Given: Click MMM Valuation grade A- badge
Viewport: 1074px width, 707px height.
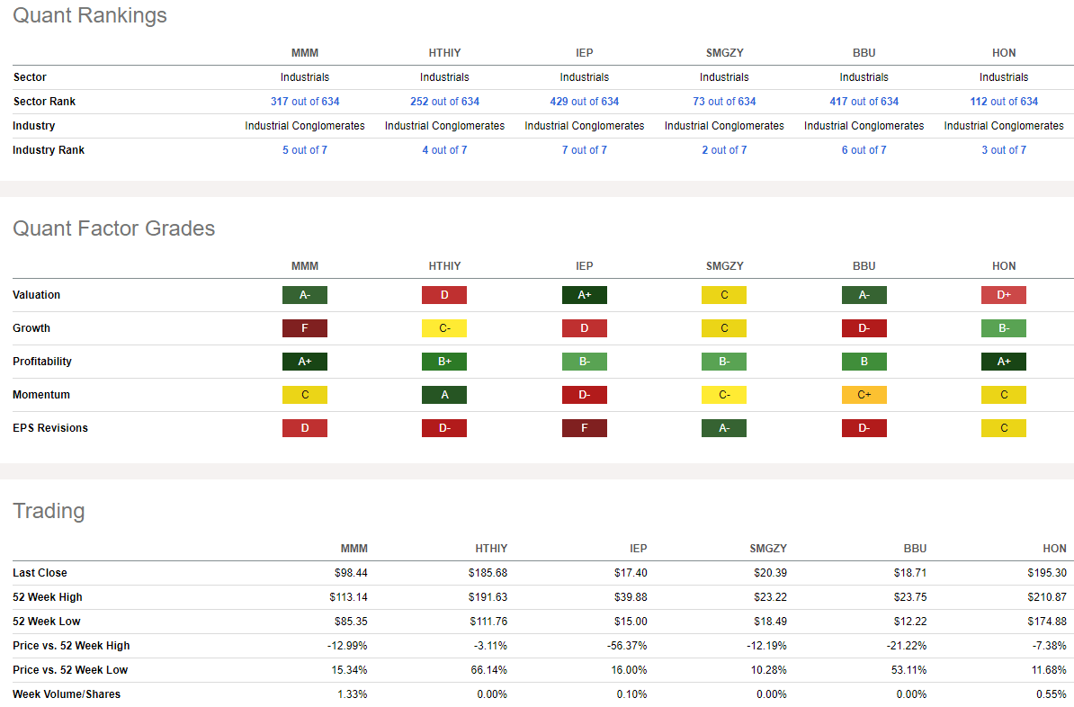Looking at the screenshot, I should [305, 295].
